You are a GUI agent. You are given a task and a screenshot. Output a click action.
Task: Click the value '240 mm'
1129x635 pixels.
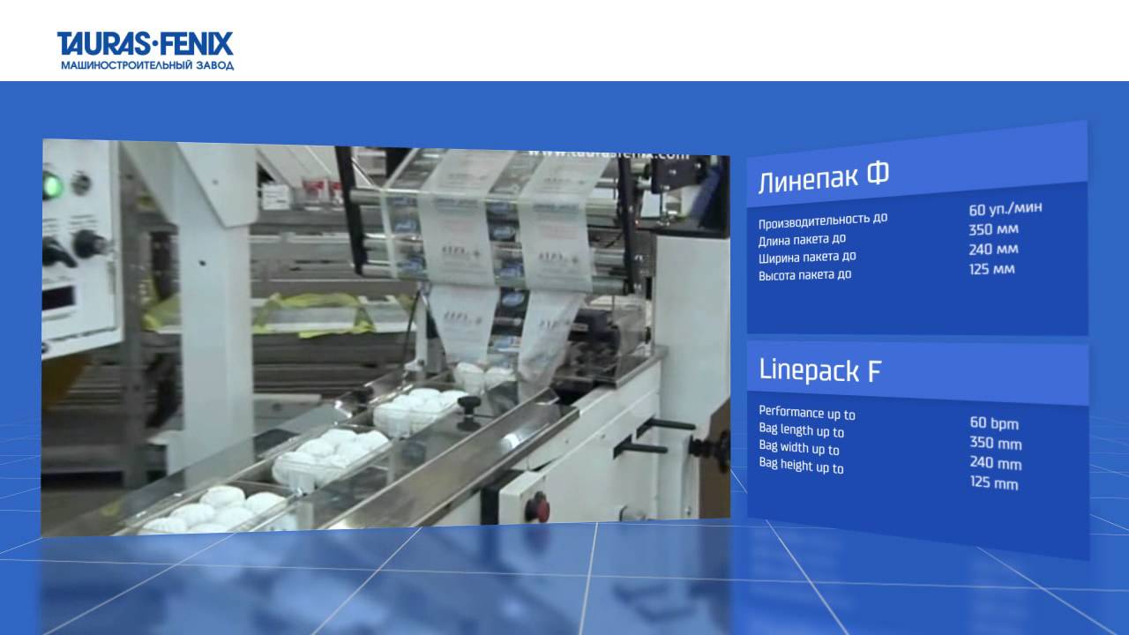[996, 463]
